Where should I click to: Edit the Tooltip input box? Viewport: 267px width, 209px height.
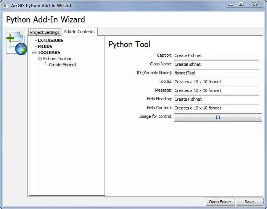pyautogui.click(x=216, y=82)
